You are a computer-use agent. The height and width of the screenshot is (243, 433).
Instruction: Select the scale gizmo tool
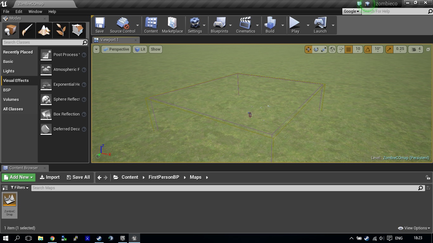coord(323,49)
